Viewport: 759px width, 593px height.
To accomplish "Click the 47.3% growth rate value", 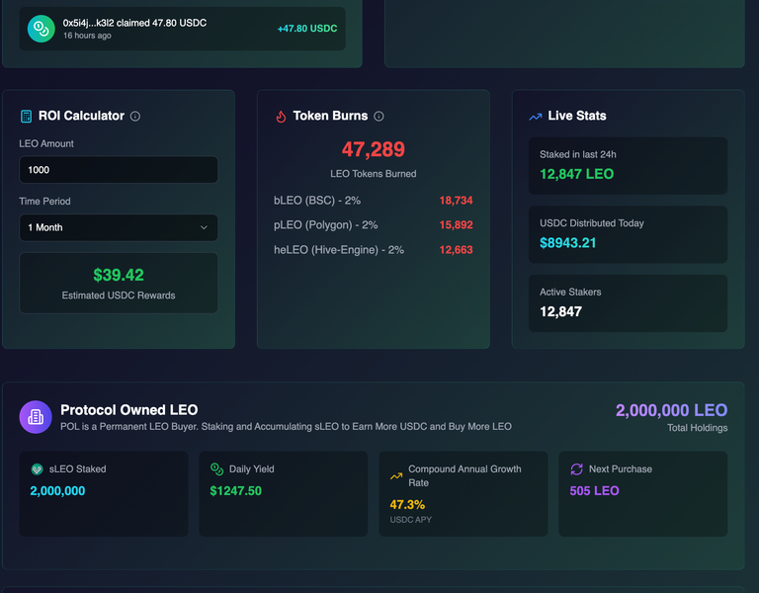I will tap(407, 505).
